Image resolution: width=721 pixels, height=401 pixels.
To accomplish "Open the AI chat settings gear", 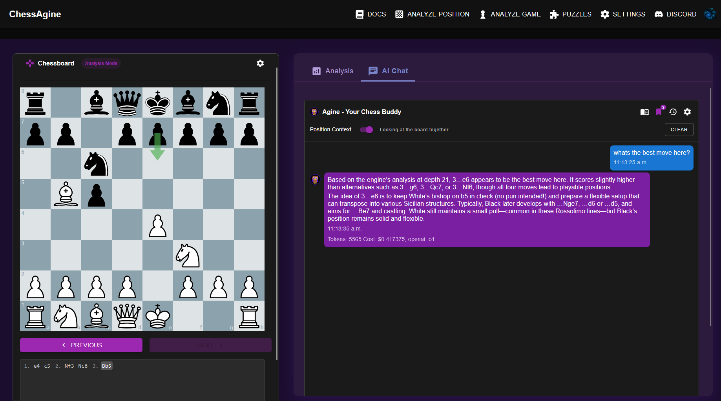I will coord(687,112).
